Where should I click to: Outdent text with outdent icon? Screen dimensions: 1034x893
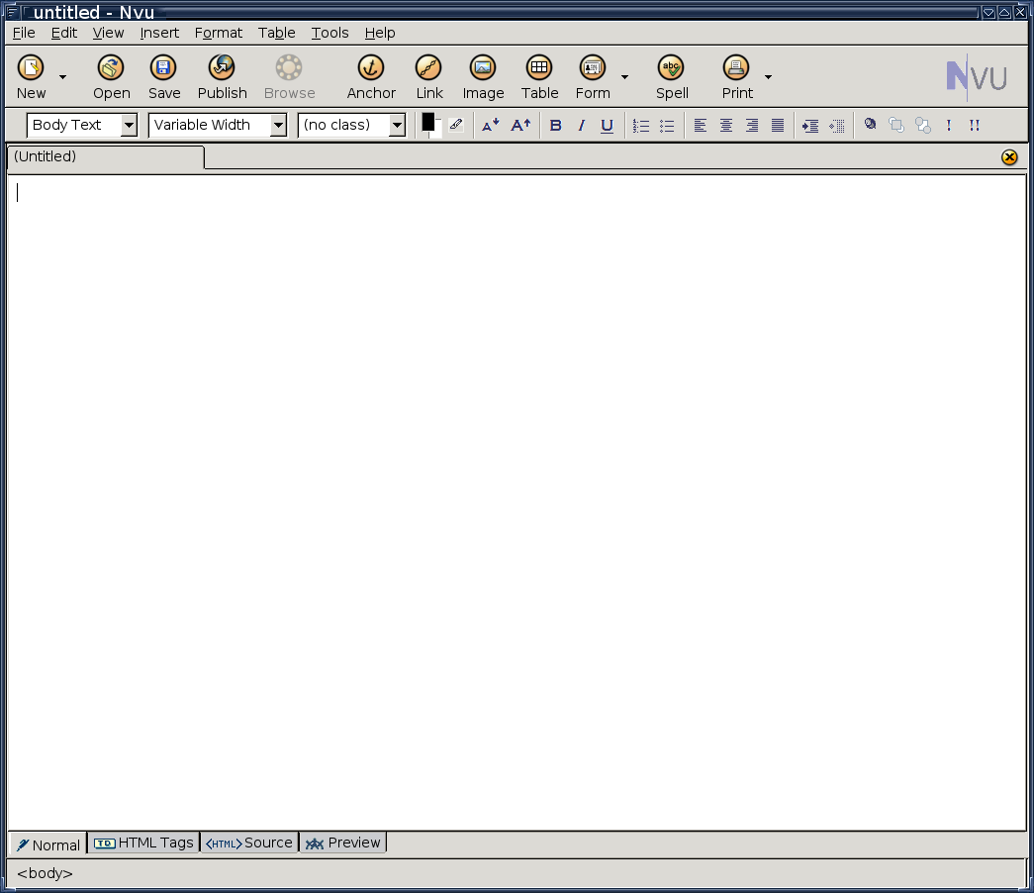(837, 126)
